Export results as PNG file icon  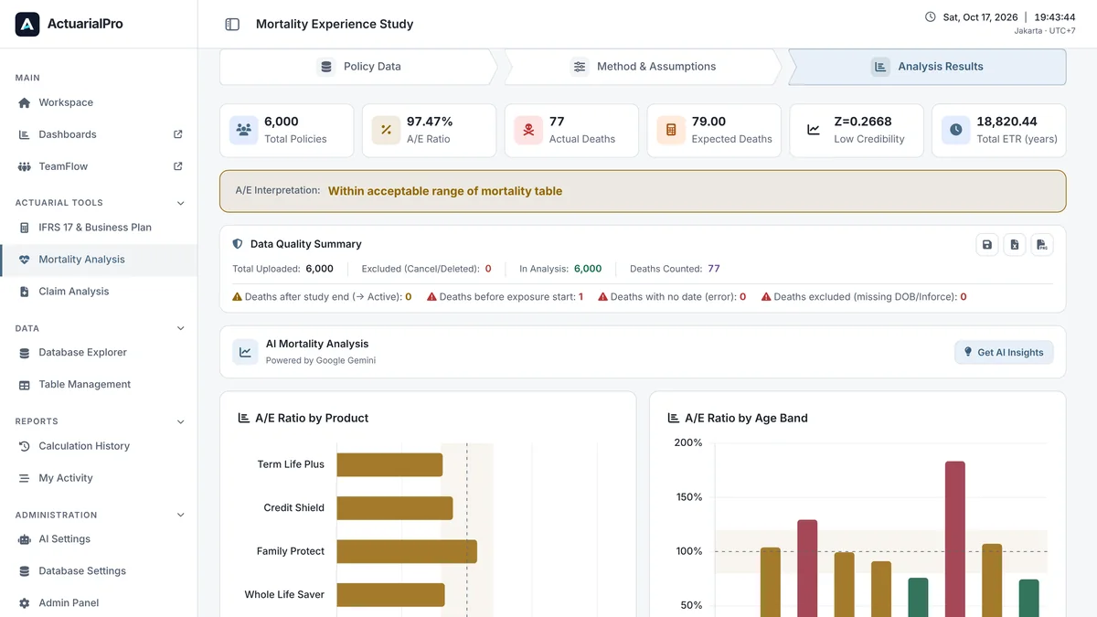pos(1042,244)
